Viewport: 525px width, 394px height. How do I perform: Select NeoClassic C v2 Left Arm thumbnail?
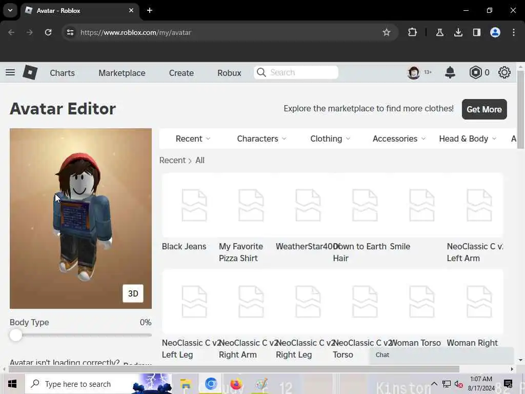pos(479,205)
